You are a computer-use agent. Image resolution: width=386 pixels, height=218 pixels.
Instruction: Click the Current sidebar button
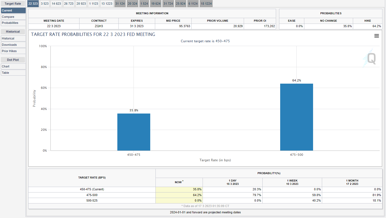tap(13, 10)
